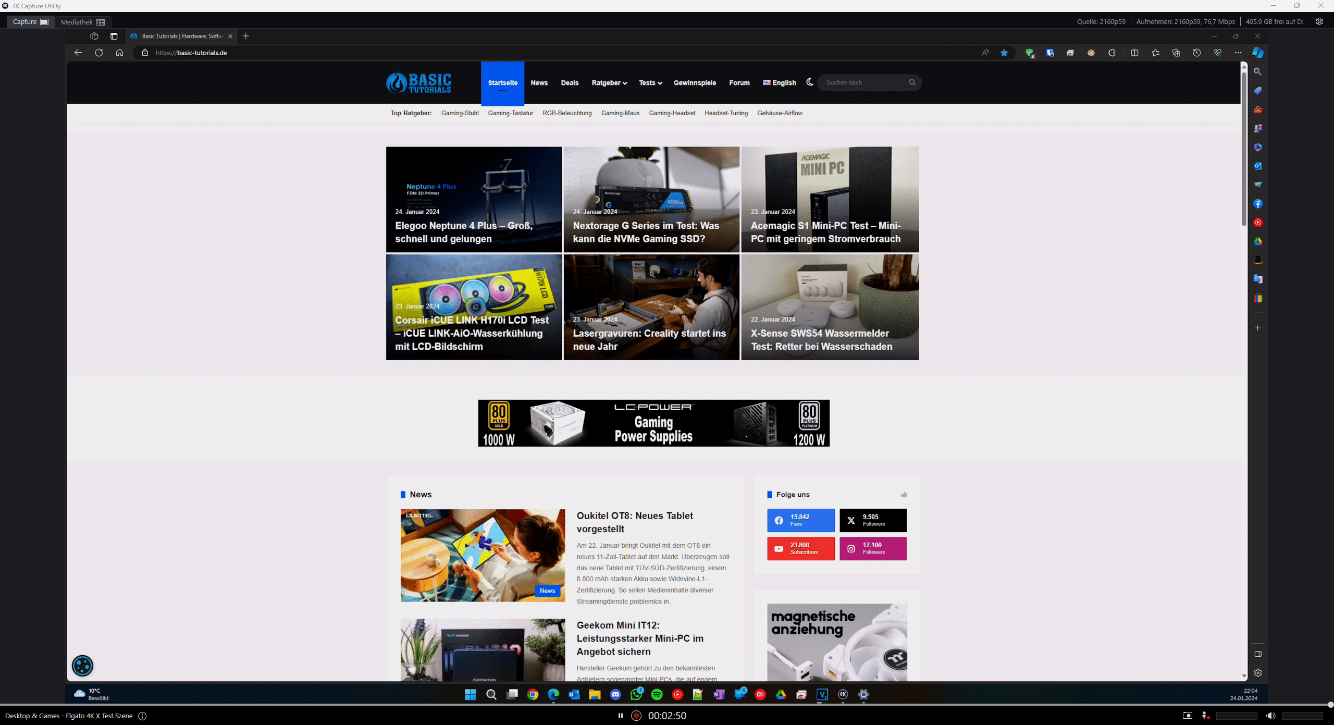
Task: Take a screenshot with camera icon
Action: tap(1187, 716)
